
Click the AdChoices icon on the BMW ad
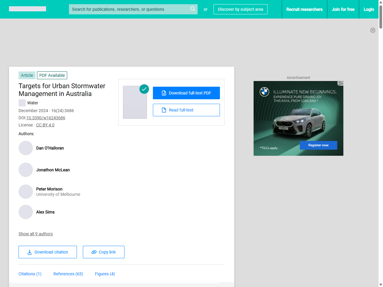[341, 84]
